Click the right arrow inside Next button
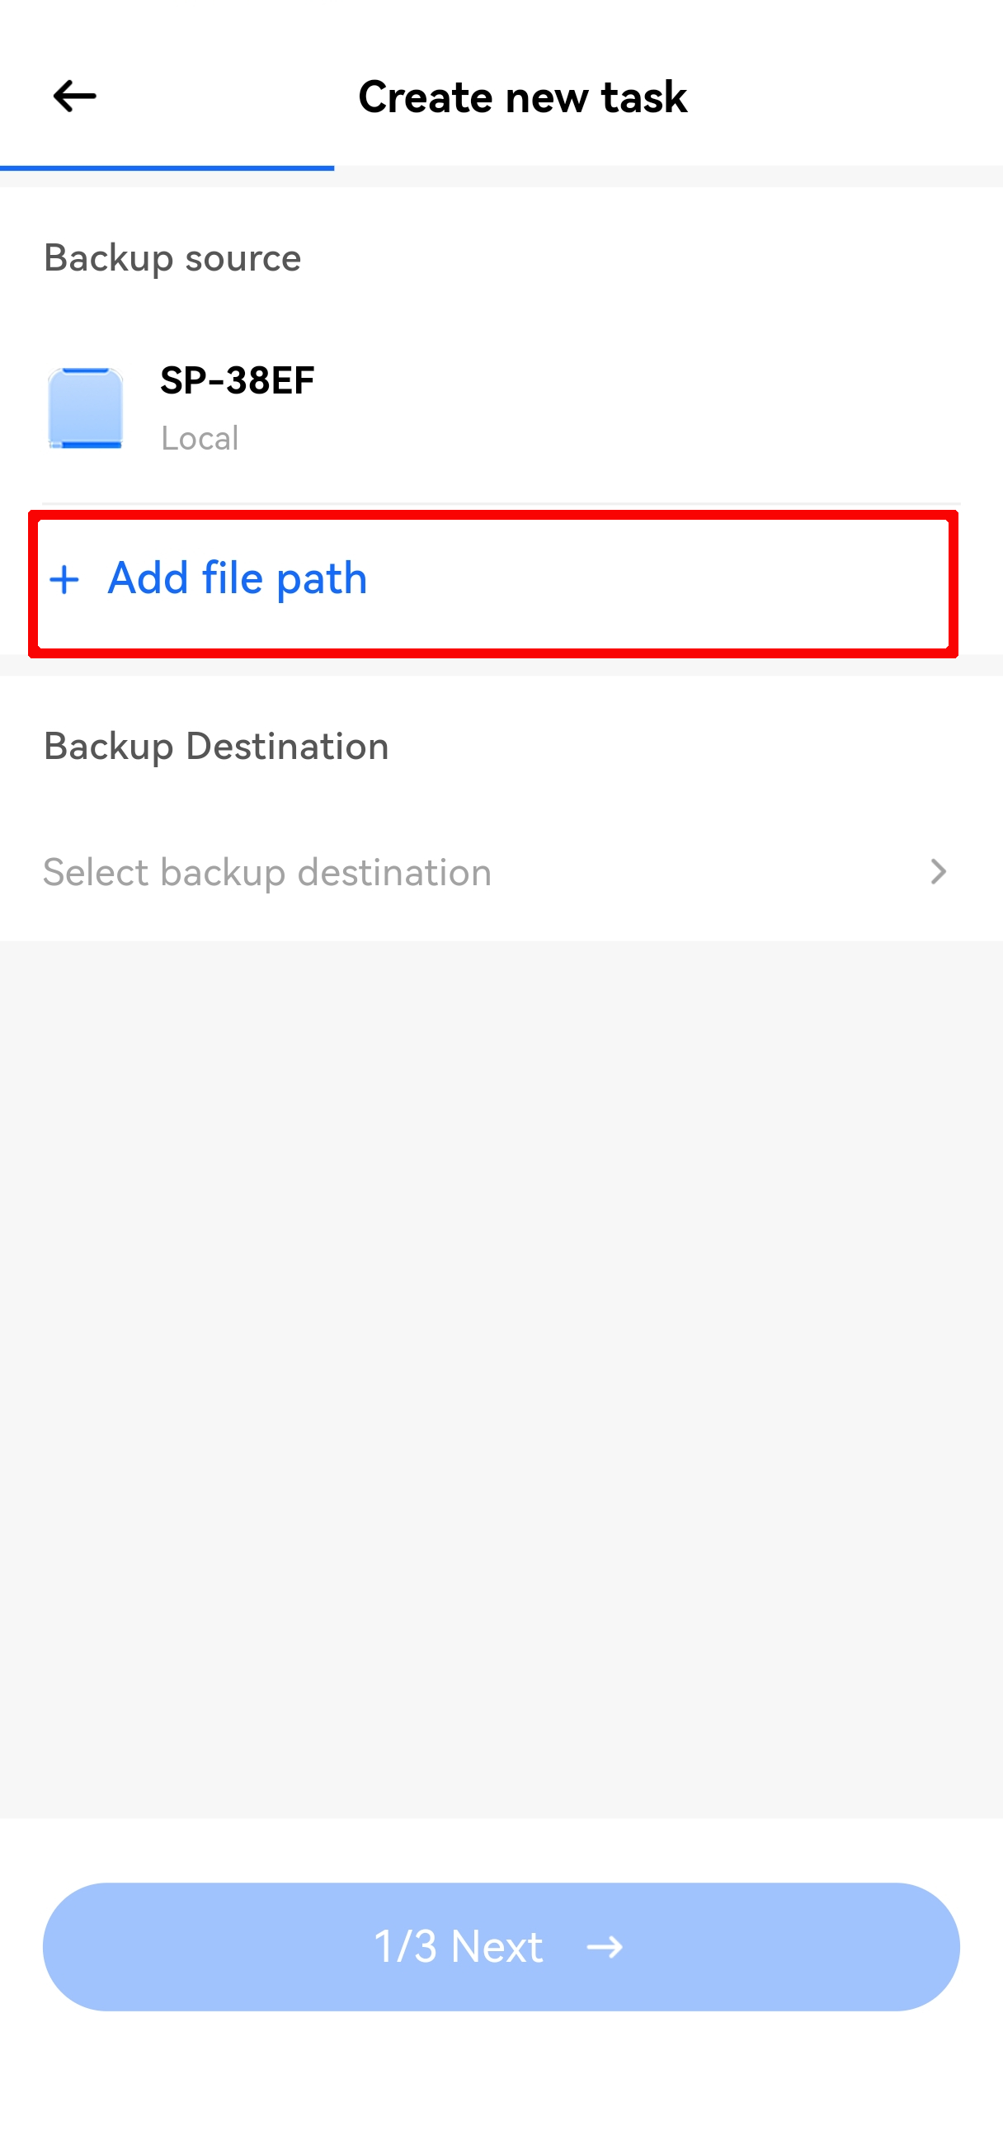The image size is (1003, 2145). click(x=605, y=1947)
